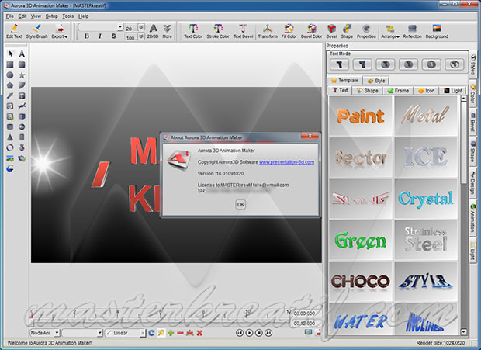Open Text Color settings

pyautogui.click(x=193, y=31)
